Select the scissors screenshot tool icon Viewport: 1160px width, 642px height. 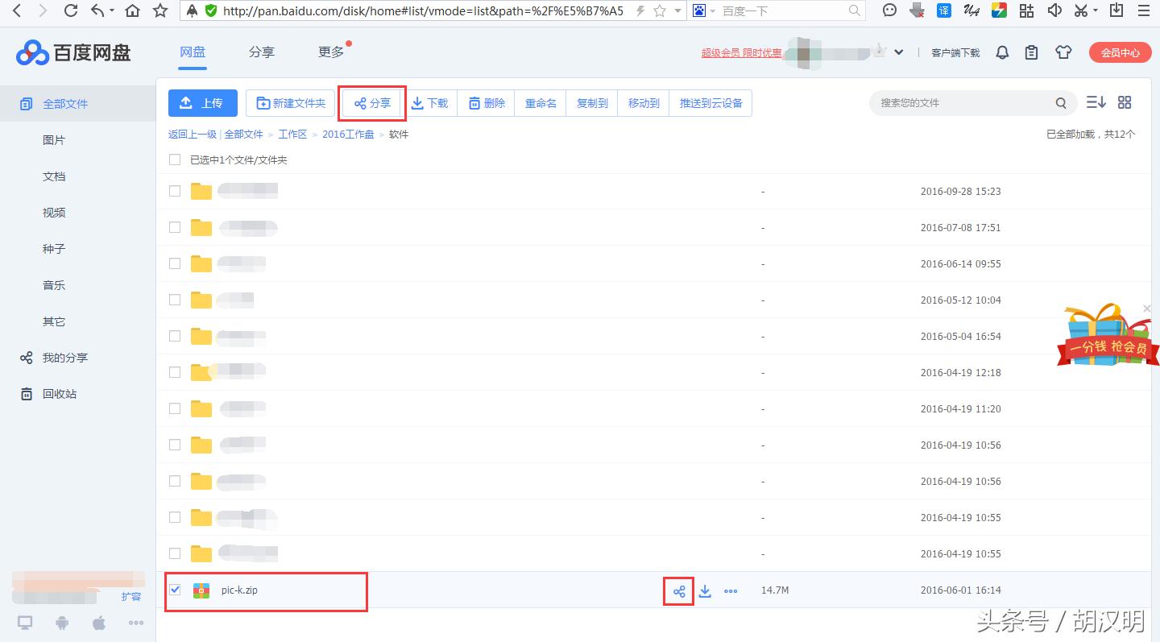[1082, 10]
